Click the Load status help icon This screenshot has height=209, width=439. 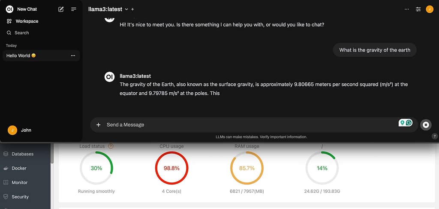111,146
